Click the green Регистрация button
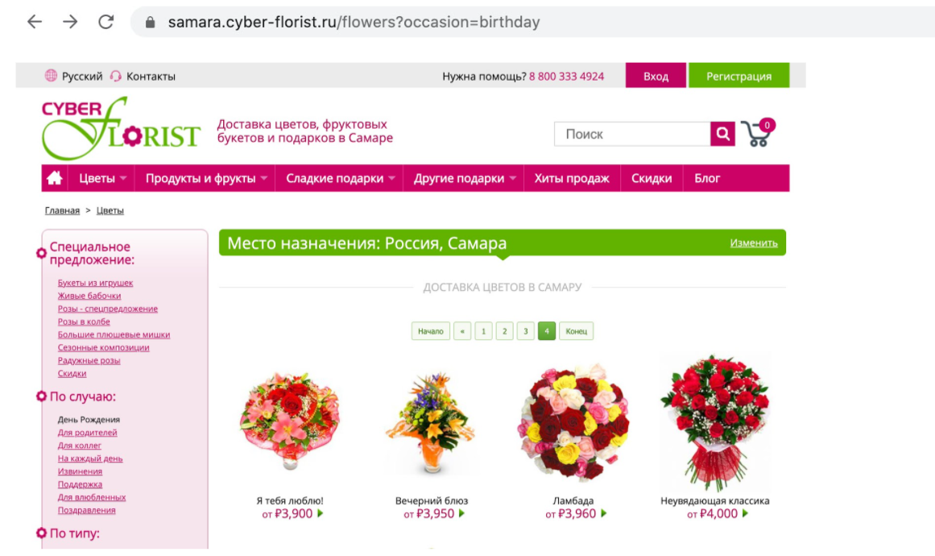This screenshot has height=556, width=935. (738, 76)
